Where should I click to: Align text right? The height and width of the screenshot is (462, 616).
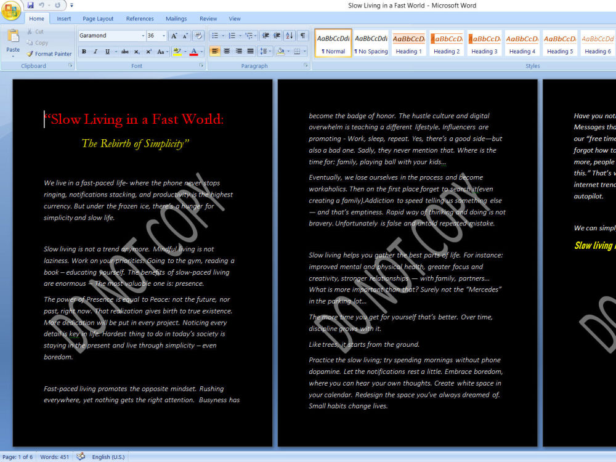pos(238,52)
